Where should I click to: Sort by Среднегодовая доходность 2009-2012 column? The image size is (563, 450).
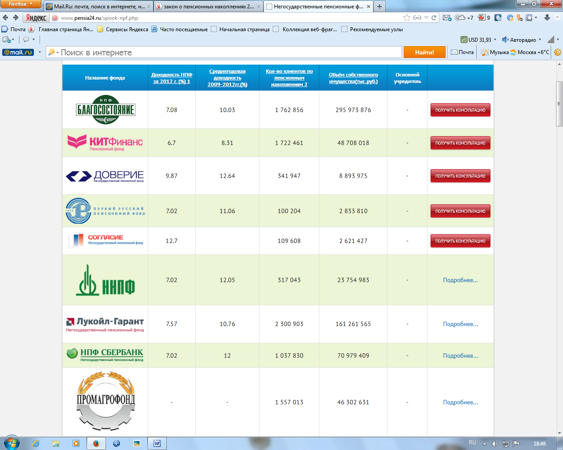pyautogui.click(x=227, y=78)
